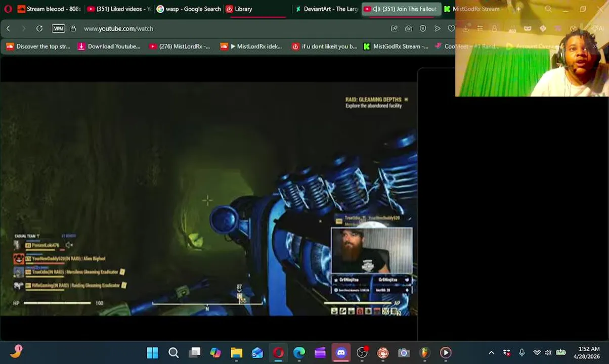The image size is (609, 364).
Task: Mute audio on the Join This Fallout tab
Action: (x=376, y=9)
